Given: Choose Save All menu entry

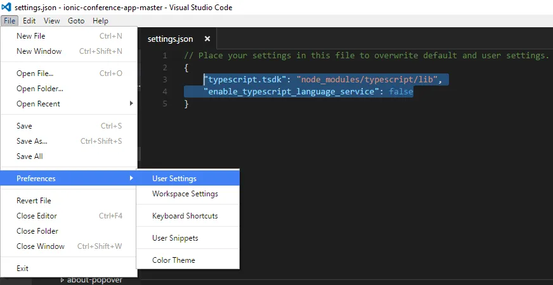Looking at the screenshot, I should pyautogui.click(x=68, y=156).
